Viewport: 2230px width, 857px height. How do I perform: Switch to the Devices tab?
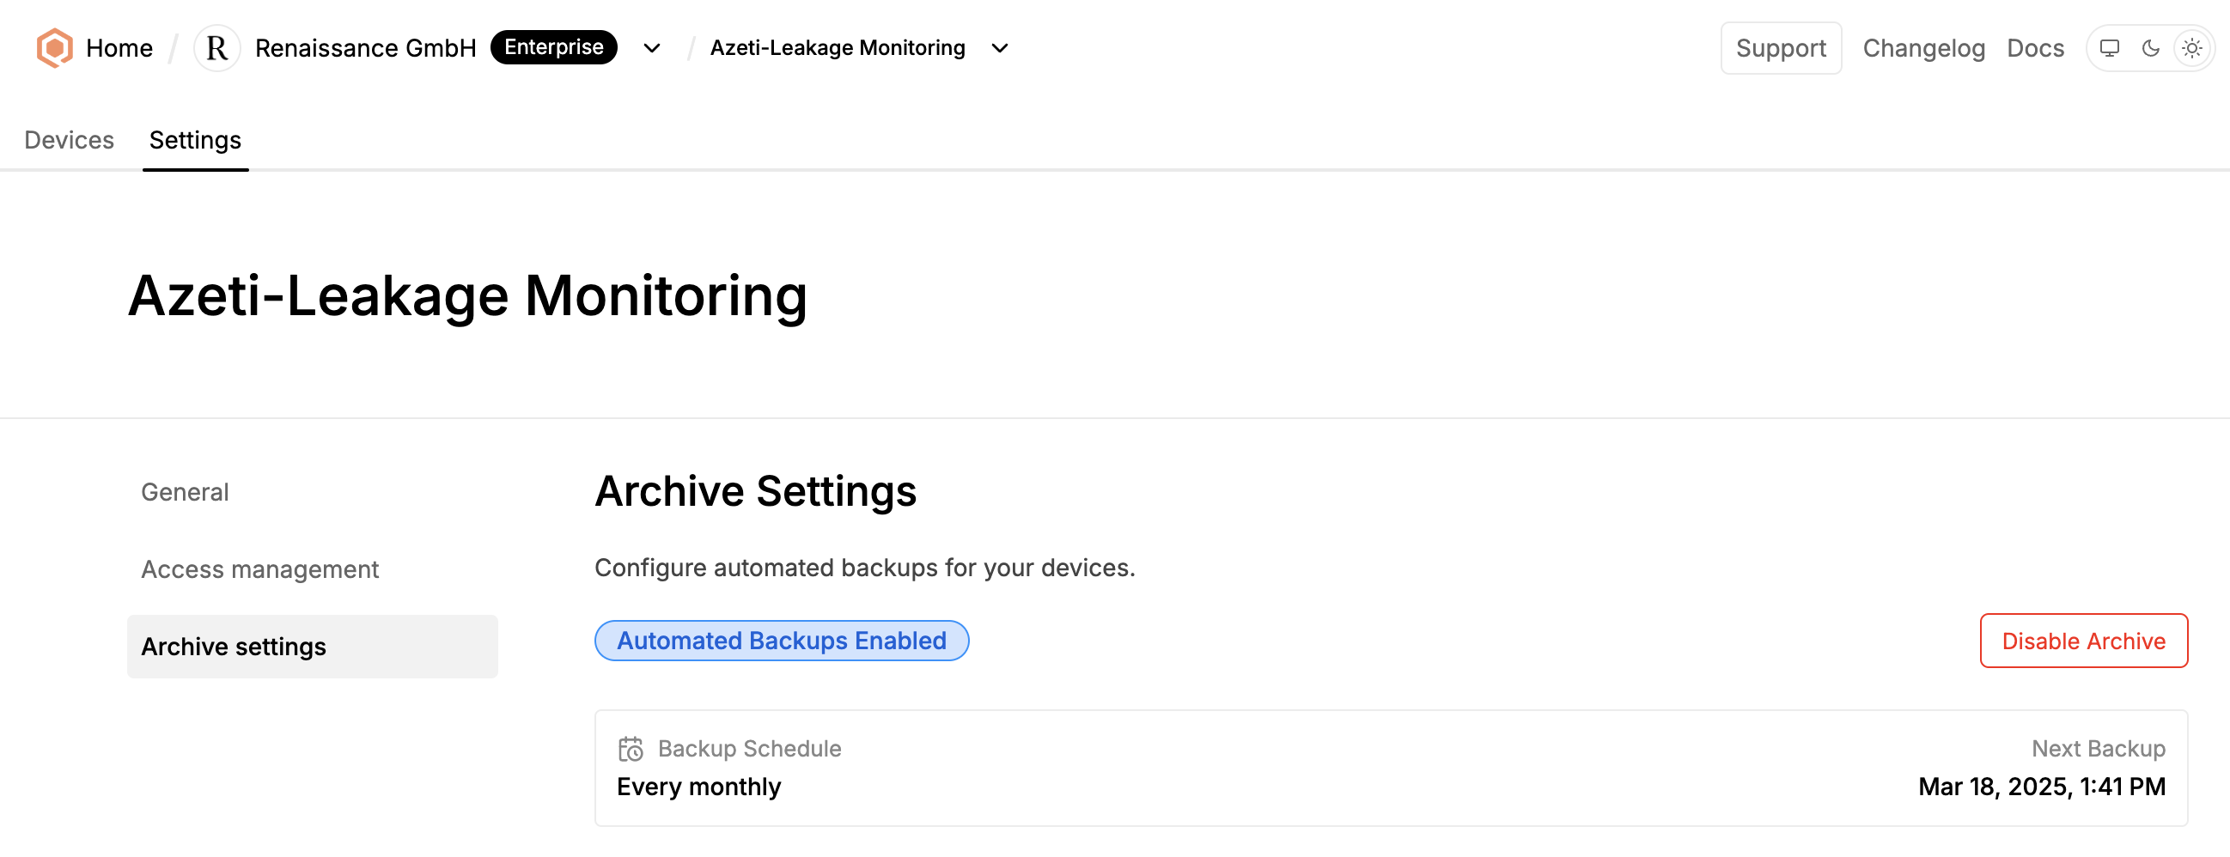pyautogui.click(x=70, y=140)
